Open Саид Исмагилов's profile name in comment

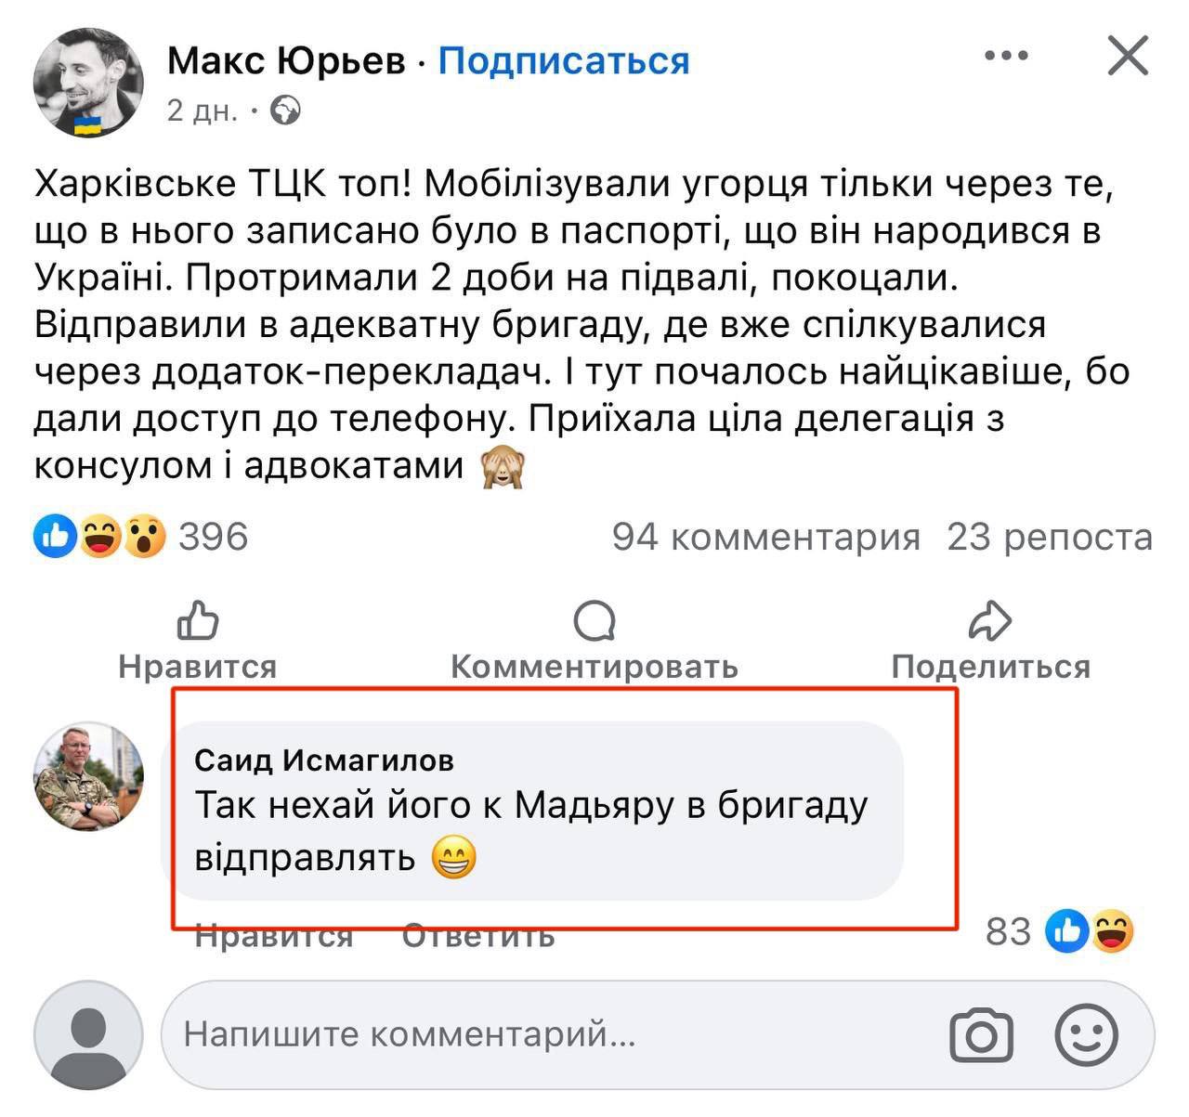(x=324, y=760)
